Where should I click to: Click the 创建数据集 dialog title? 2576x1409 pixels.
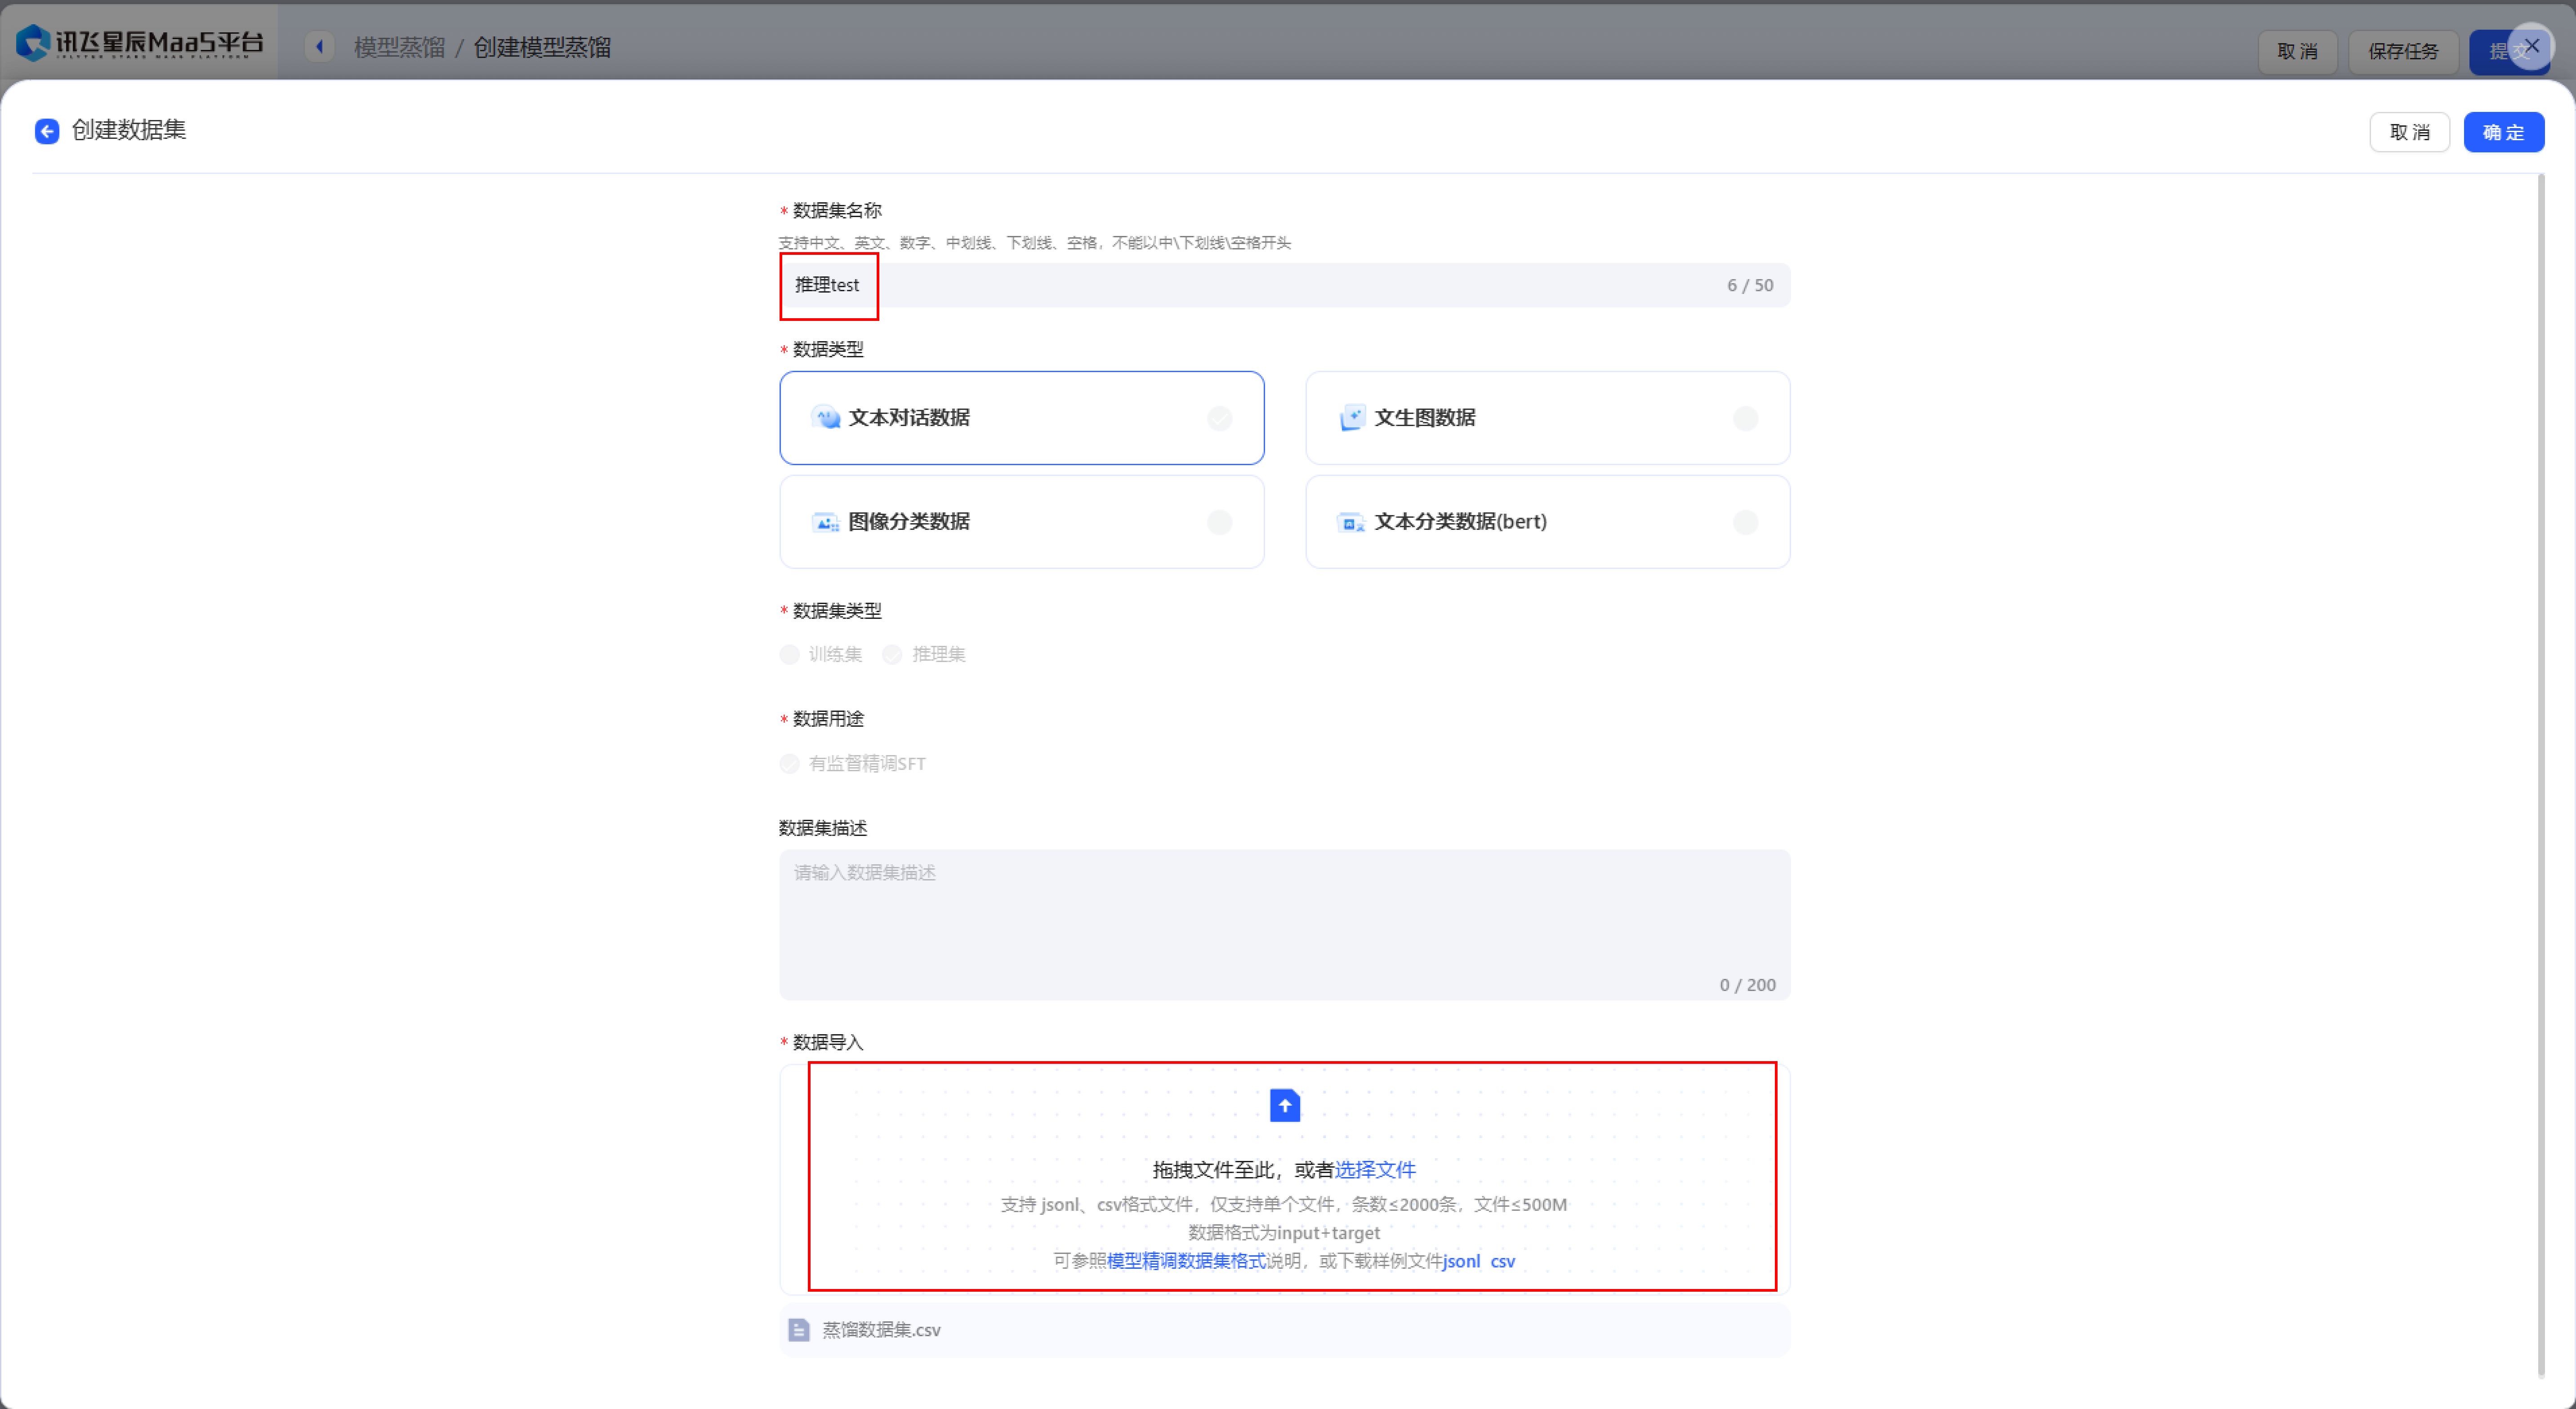(x=129, y=130)
